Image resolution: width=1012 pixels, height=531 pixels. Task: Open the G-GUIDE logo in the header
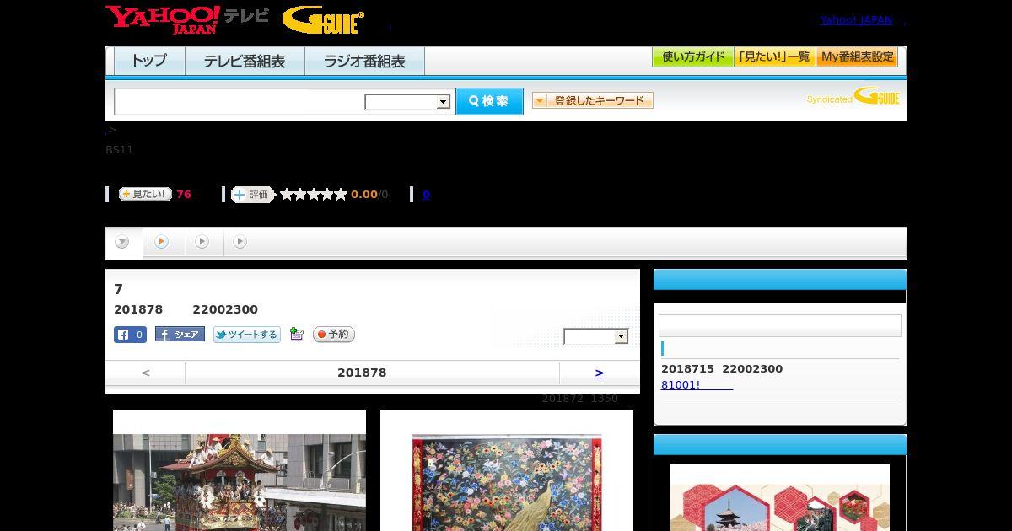[x=323, y=20]
